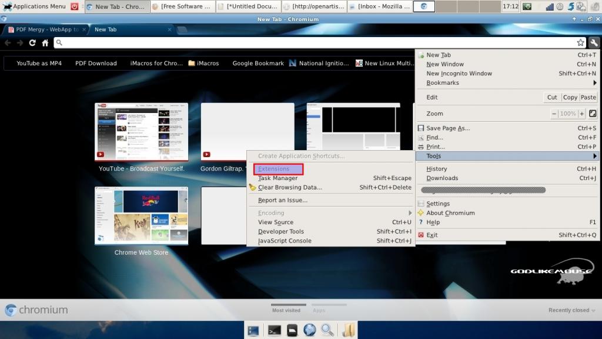Go to the home page

(x=45, y=42)
